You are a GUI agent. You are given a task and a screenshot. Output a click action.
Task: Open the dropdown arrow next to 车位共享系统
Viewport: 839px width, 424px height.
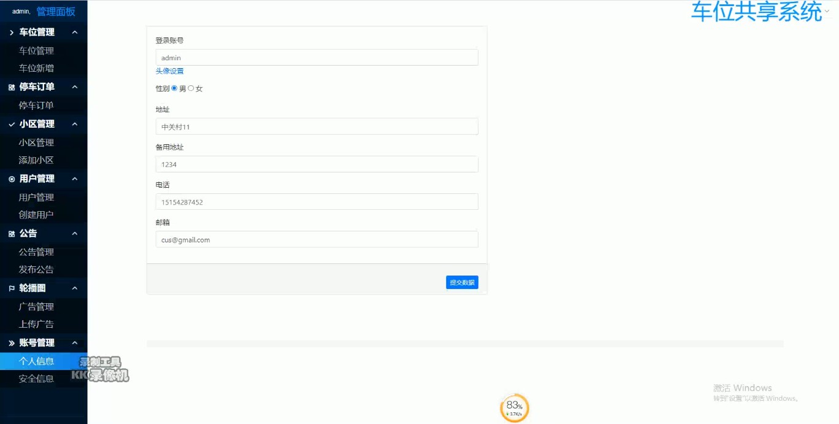[x=827, y=11]
